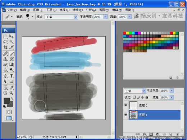Select the Eyedropper tool
187x140 pixels.
(12, 88)
